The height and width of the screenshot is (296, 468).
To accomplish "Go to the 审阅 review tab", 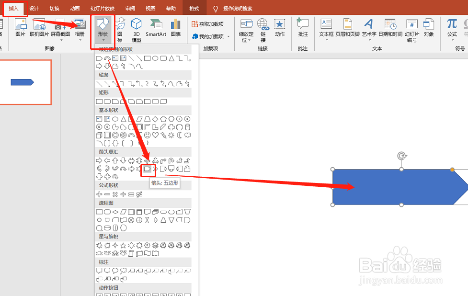I will (x=130, y=8).
